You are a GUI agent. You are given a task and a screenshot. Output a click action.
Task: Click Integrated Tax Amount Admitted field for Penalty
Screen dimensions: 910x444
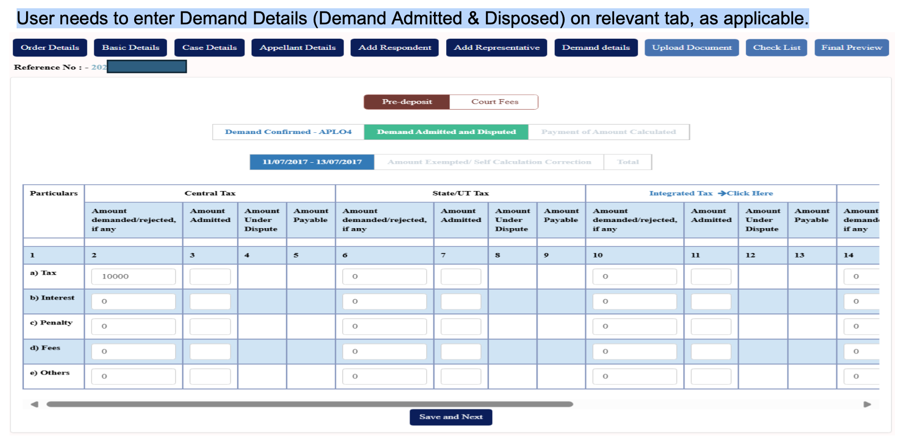pos(711,326)
